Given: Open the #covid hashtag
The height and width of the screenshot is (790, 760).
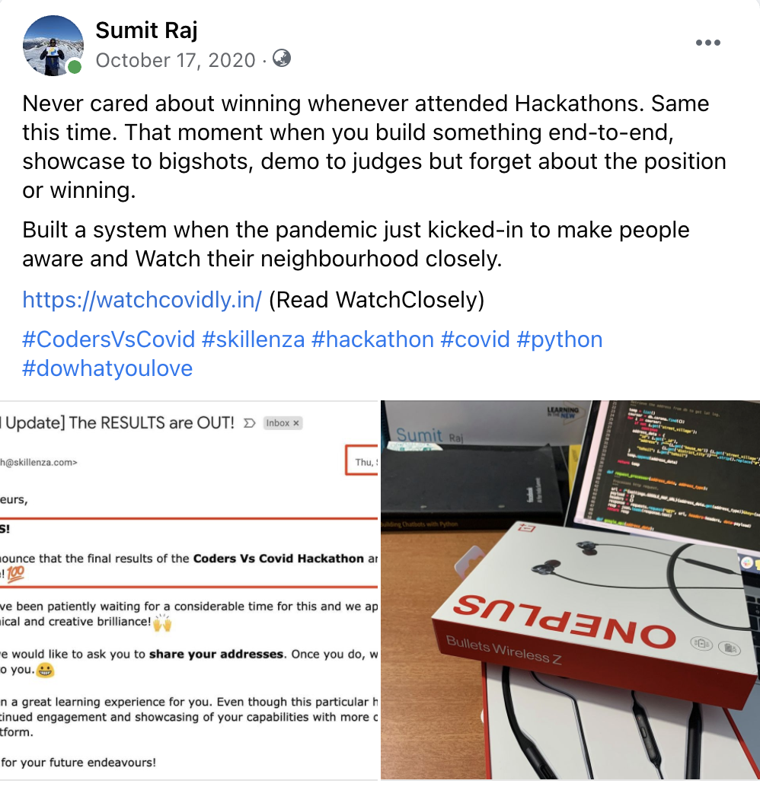Looking at the screenshot, I should click(x=474, y=339).
